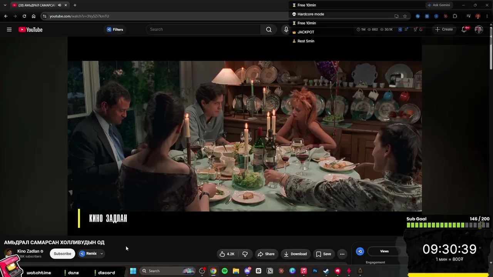Open Spotify from the taskbar
The width and height of the screenshot is (493, 277).
point(225,271)
